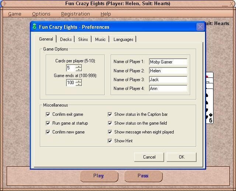This screenshot has height=191, width=236.
Task: Open the Help menu
Action: (x=106, y=14)
